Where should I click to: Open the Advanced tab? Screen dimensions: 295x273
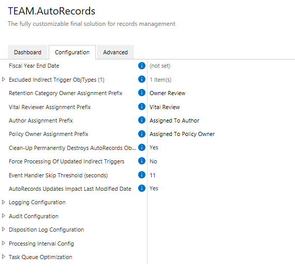[115, 52]
